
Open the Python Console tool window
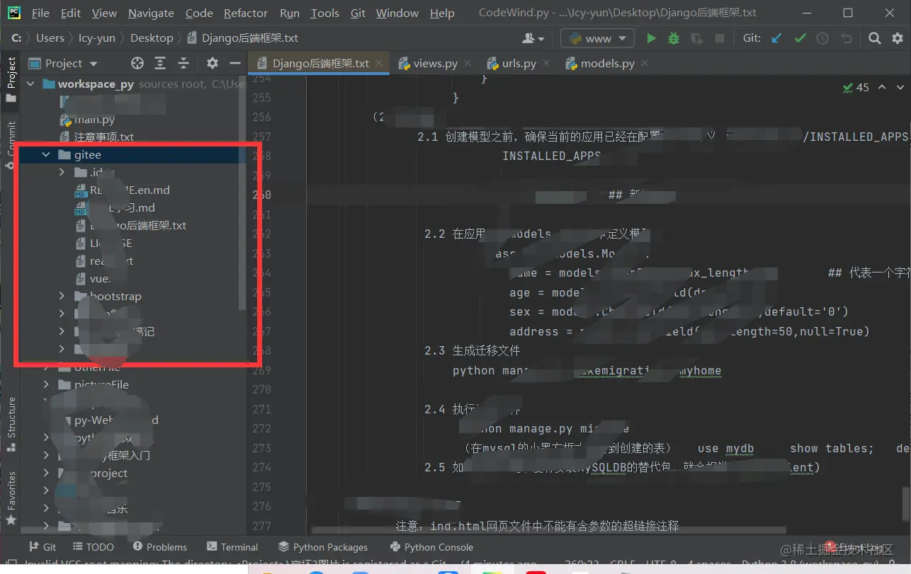[x=431, y=546]
